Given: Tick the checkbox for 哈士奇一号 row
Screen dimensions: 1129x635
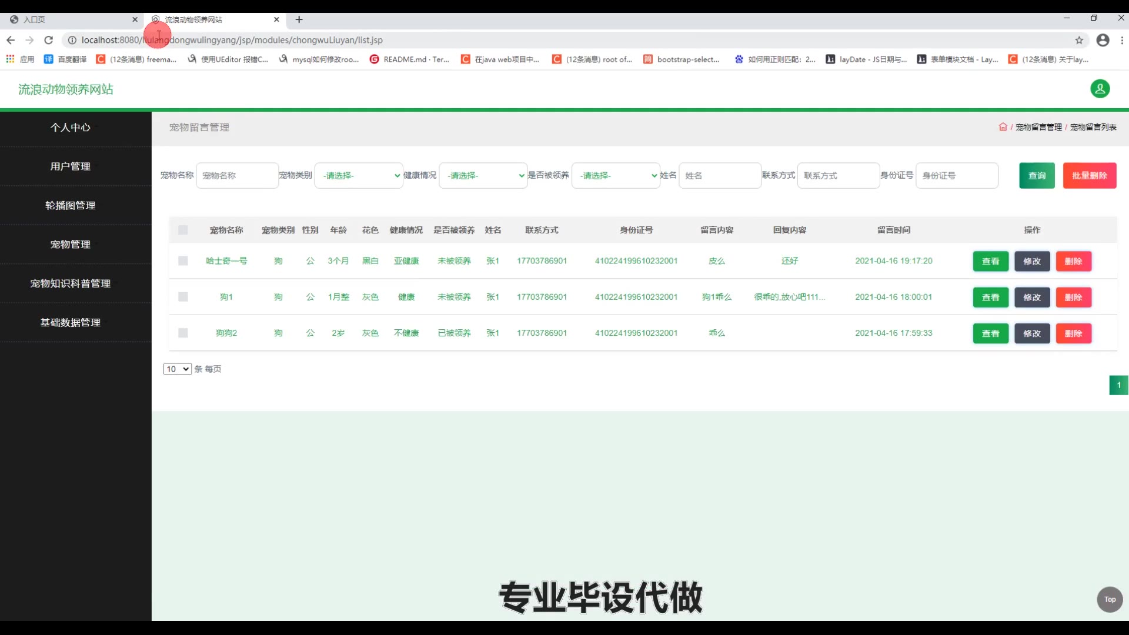Looking at the screenshot, I should tap(183, 260).
